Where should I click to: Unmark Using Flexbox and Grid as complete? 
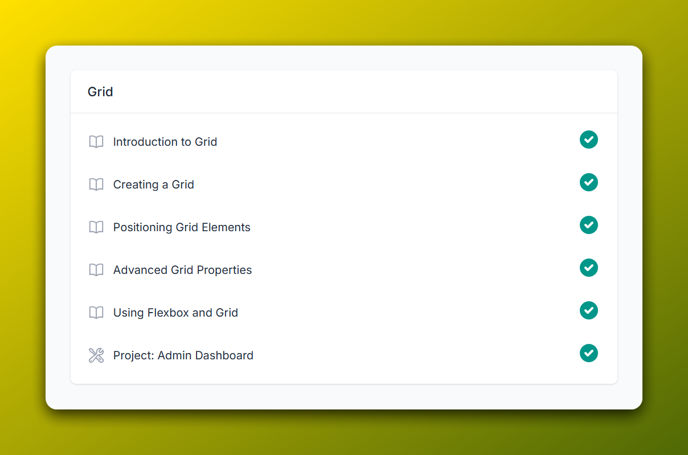pos(589,310)
